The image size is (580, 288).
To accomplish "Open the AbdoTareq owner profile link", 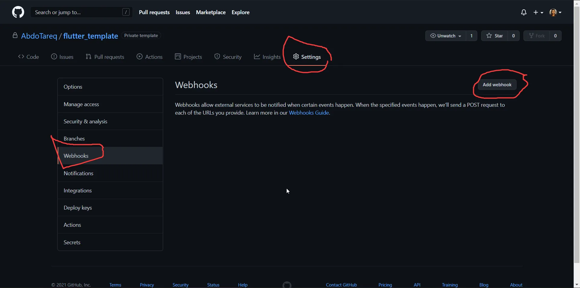I will tap(39, 36).
